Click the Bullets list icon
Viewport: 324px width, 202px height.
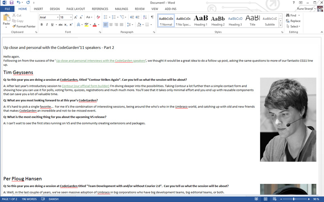106,17
